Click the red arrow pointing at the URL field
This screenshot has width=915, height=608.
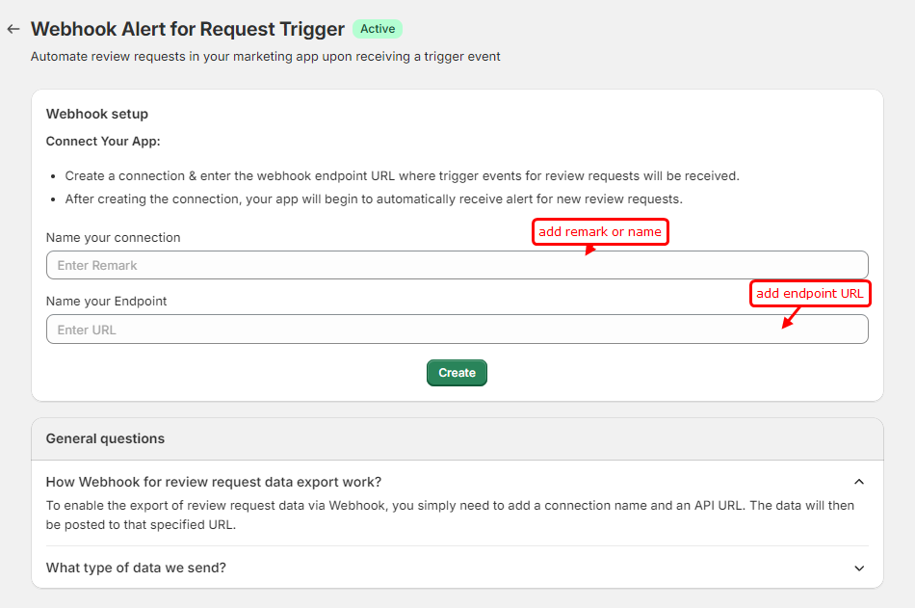[x=790, y=319]
